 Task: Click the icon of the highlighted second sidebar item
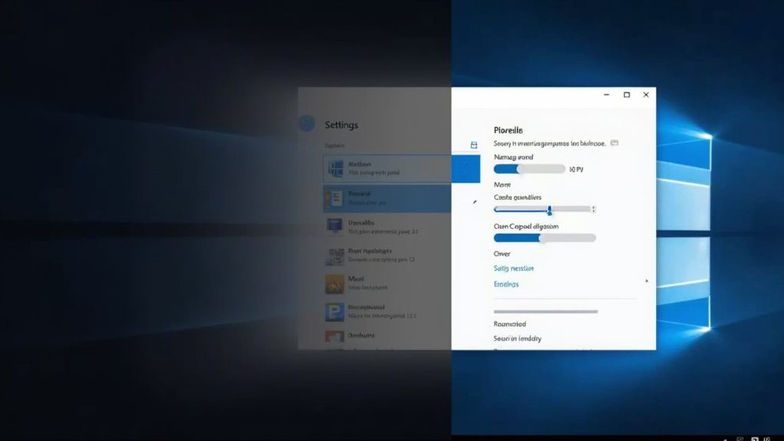tap(334, 198)
